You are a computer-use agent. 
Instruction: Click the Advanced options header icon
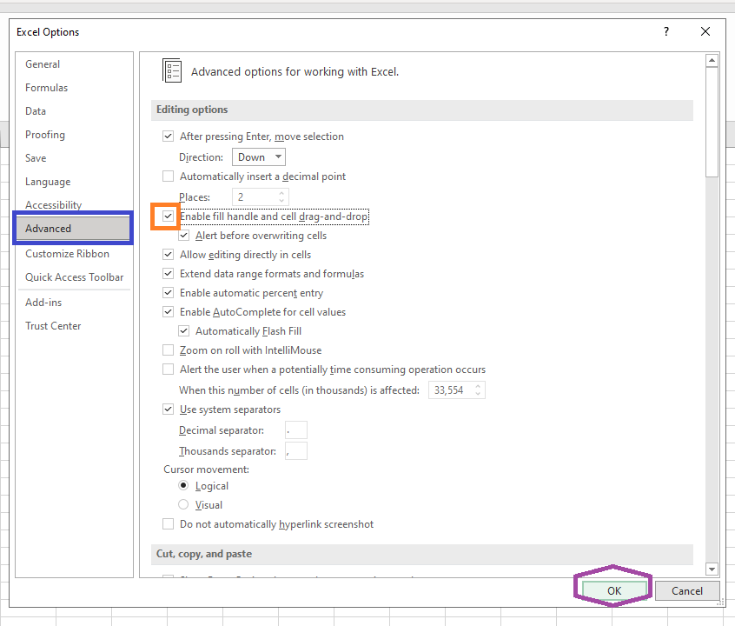pyautogui.click(x=171, y=70)
